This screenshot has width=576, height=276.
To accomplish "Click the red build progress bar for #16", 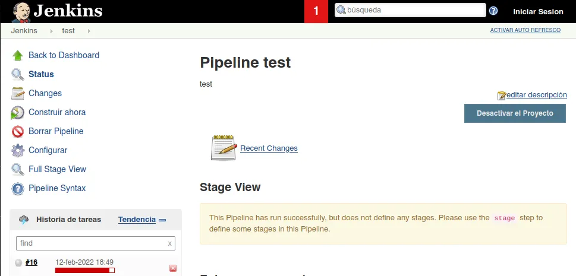I will click(x=85, y=271).
